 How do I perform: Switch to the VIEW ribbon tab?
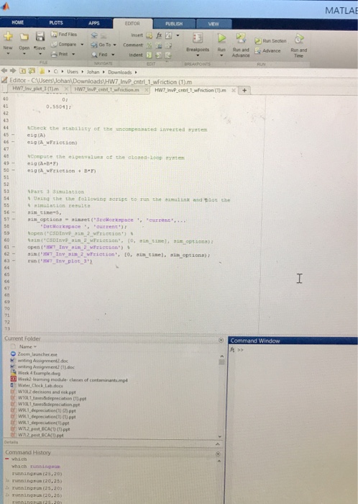click(214, 24)
